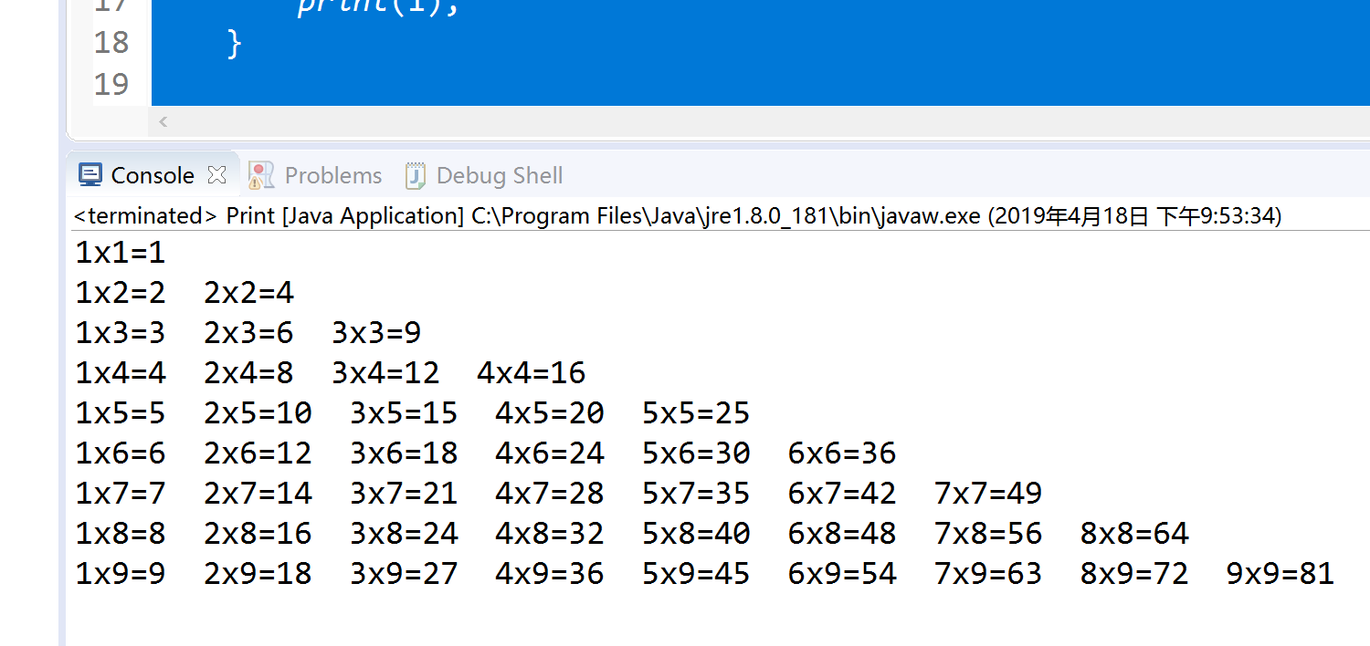Click console output 5x9=45

pyautogui.click(x=696, y=574)
